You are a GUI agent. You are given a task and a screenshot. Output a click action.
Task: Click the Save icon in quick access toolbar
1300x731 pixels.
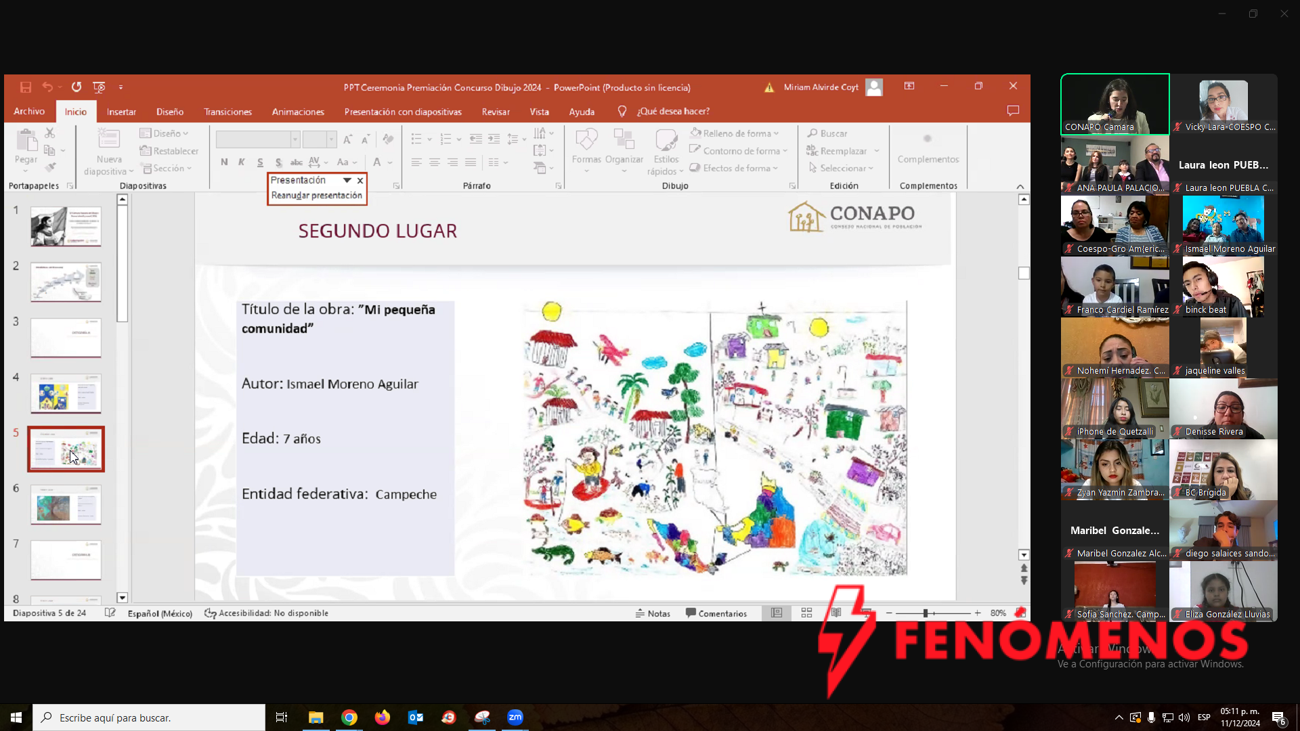(26, 87)
